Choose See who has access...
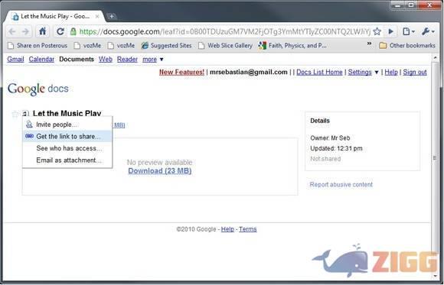444x285 pixels. (x=67, y=148)
